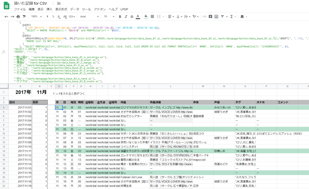
Task: Click the move-to-folder icon beside title
Action: (x=59, y=3)
